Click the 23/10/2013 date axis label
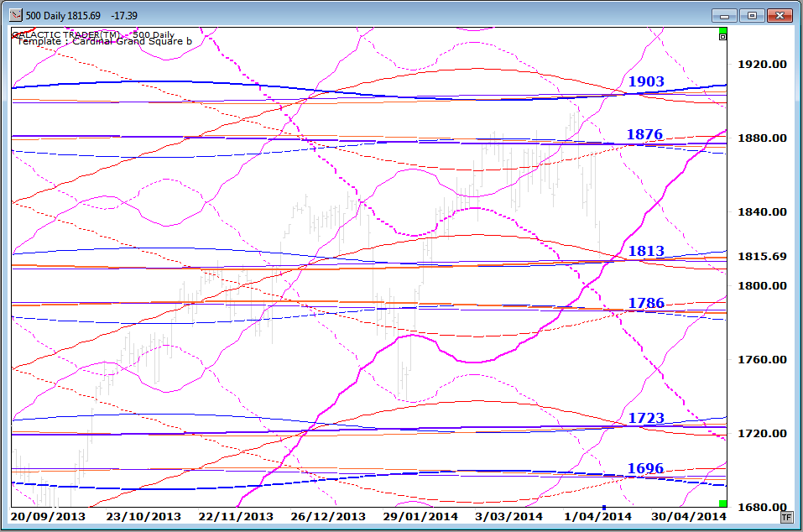Image resolution: width=803 pixels, height=532 pixels. [143, 517]
